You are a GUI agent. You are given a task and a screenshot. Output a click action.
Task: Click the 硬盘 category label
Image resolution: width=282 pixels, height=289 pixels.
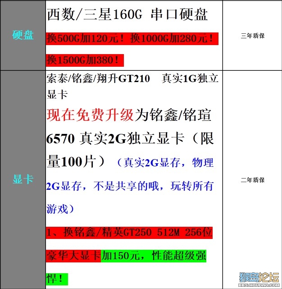coord(23,35)
